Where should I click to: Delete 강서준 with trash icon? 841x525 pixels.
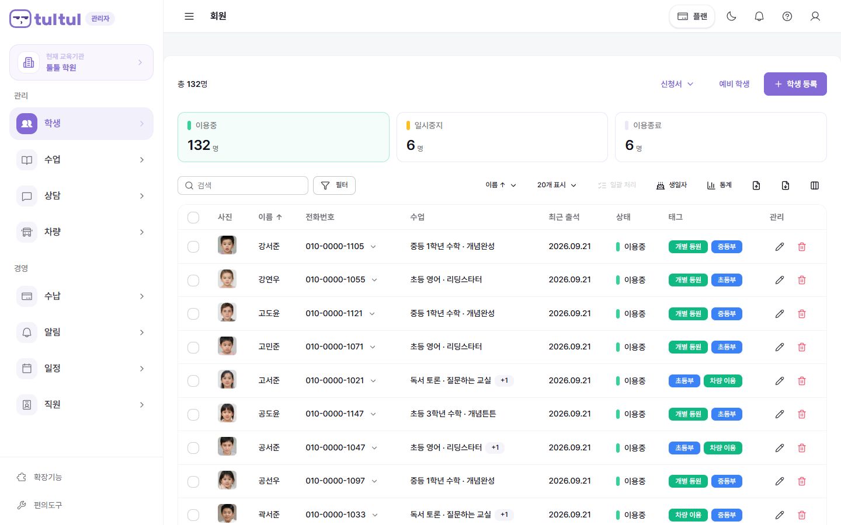coord(802,247)
